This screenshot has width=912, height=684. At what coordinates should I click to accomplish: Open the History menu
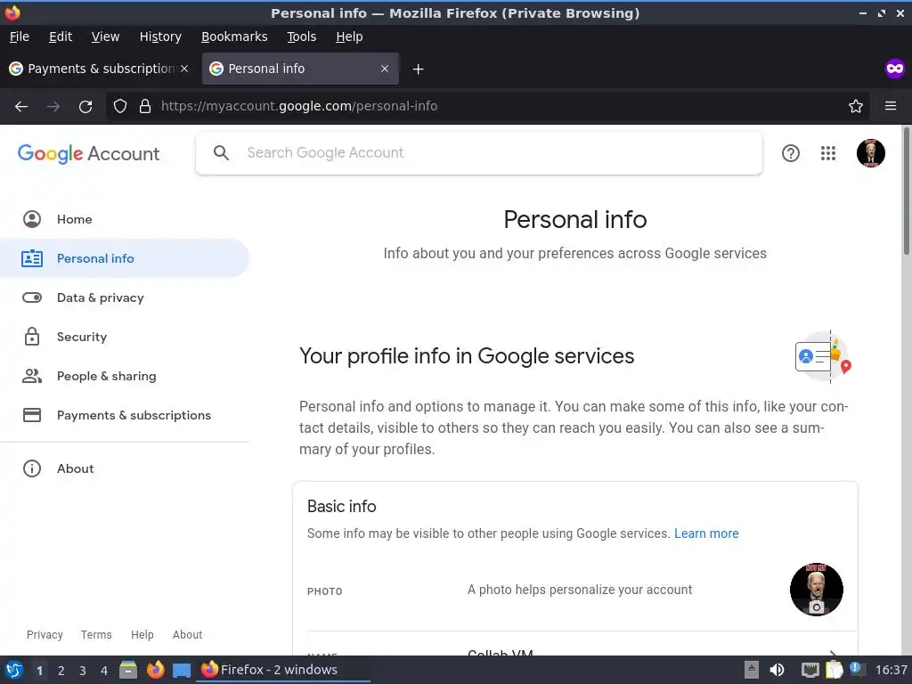click(160, 37)
